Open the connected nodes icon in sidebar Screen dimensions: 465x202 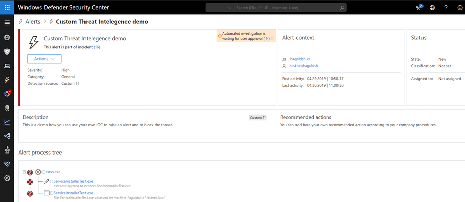click(x=7, y=136)
